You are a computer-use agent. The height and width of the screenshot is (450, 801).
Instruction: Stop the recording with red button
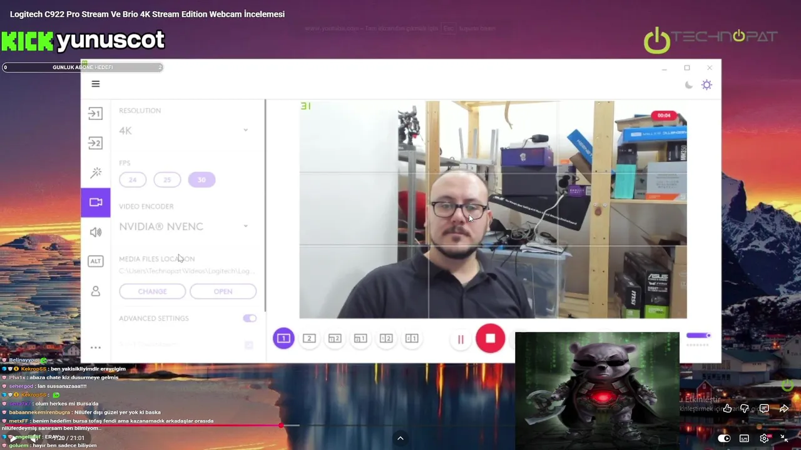point(490,338)
